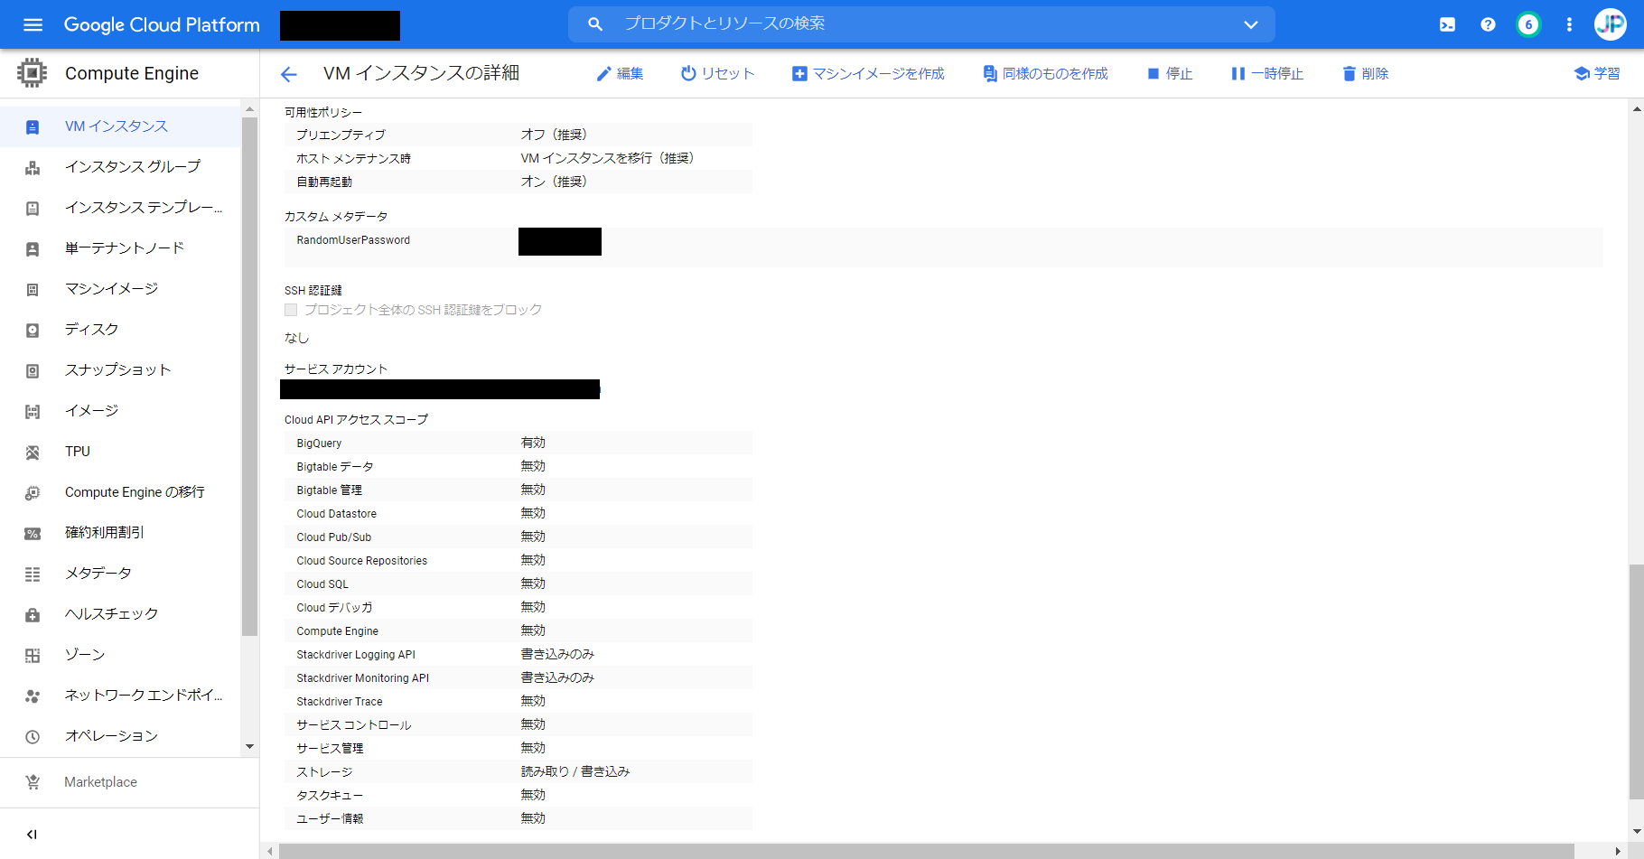Click the BigQuery scope row label
Image resolution: width=1644 pixels, height=859 pixels.
tap(319, 444)
